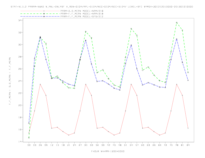This screenshot has width=205, height=158.
Task: Click y-axis tick label 34
Action: (x=20, y=20)
